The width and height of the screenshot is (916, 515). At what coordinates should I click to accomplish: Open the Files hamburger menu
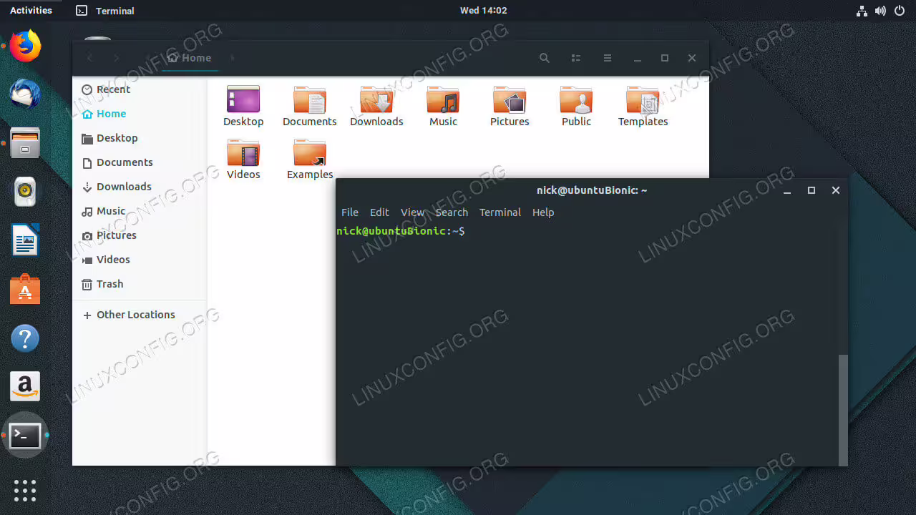pos(607,58)
